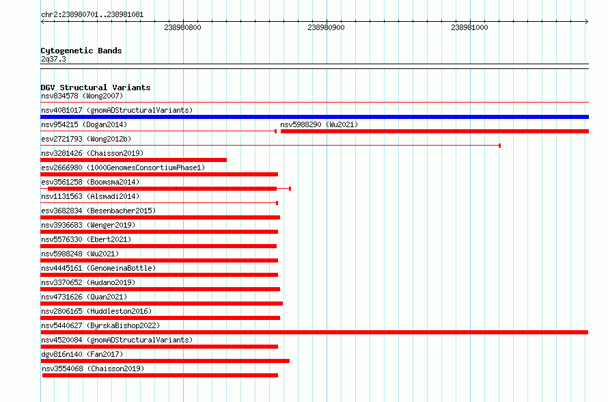The image size is (608, 402).
Task: Select the red nsv4731626 (Quan2021) bar
Action: point(161,304)
